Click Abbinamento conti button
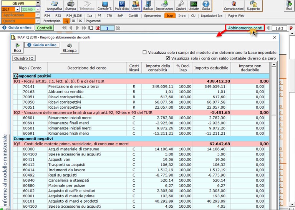Viewport: 295px width, 210px height. pyautogui.click(x=245, y=28)
